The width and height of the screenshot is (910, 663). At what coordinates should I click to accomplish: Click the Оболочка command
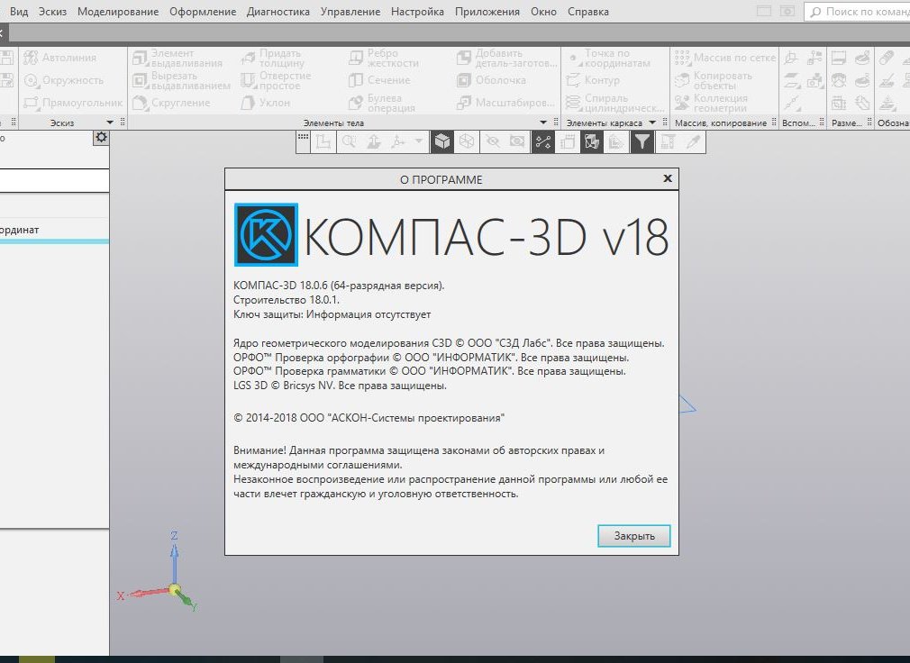point(491,80)
